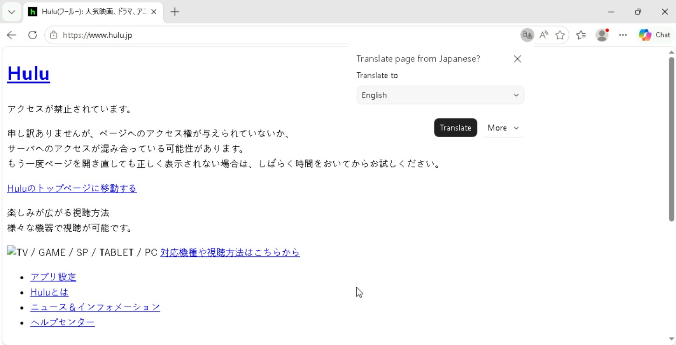Screen dimensions: 676x345
Task: Open the Huluとは link
Action: 49,292
